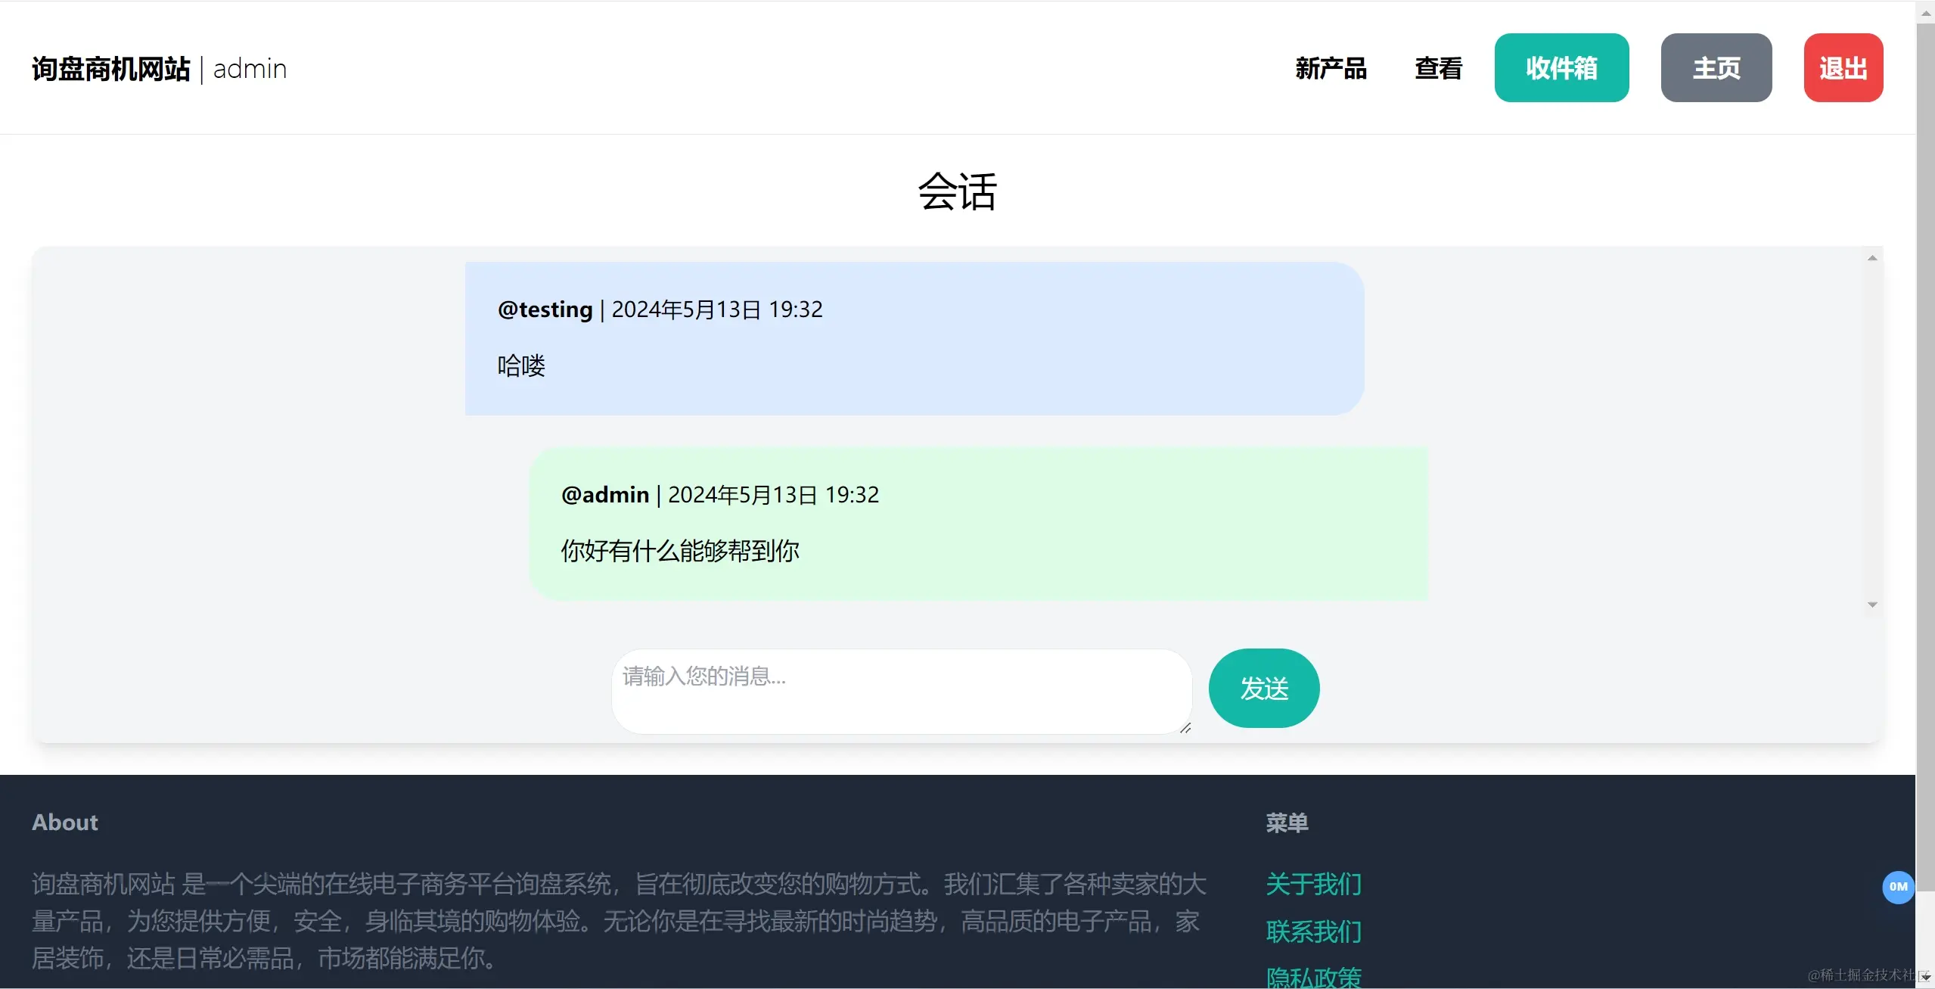Click the 询盘商机网站 site logo

point(111,69)
